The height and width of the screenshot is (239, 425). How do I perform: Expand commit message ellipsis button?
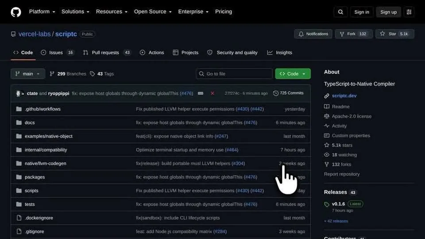[x=201, y=93]
